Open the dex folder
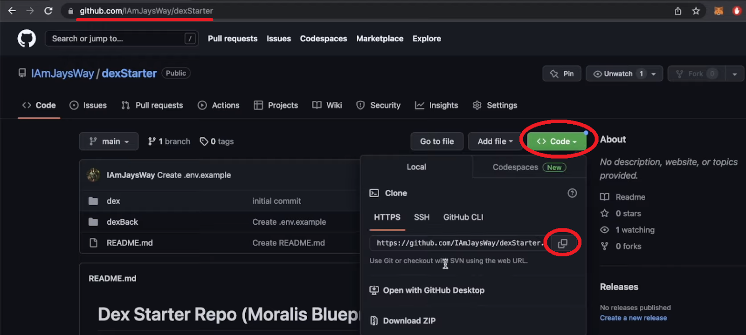Viewport: 746px width, 335px height. coord(113,201)
